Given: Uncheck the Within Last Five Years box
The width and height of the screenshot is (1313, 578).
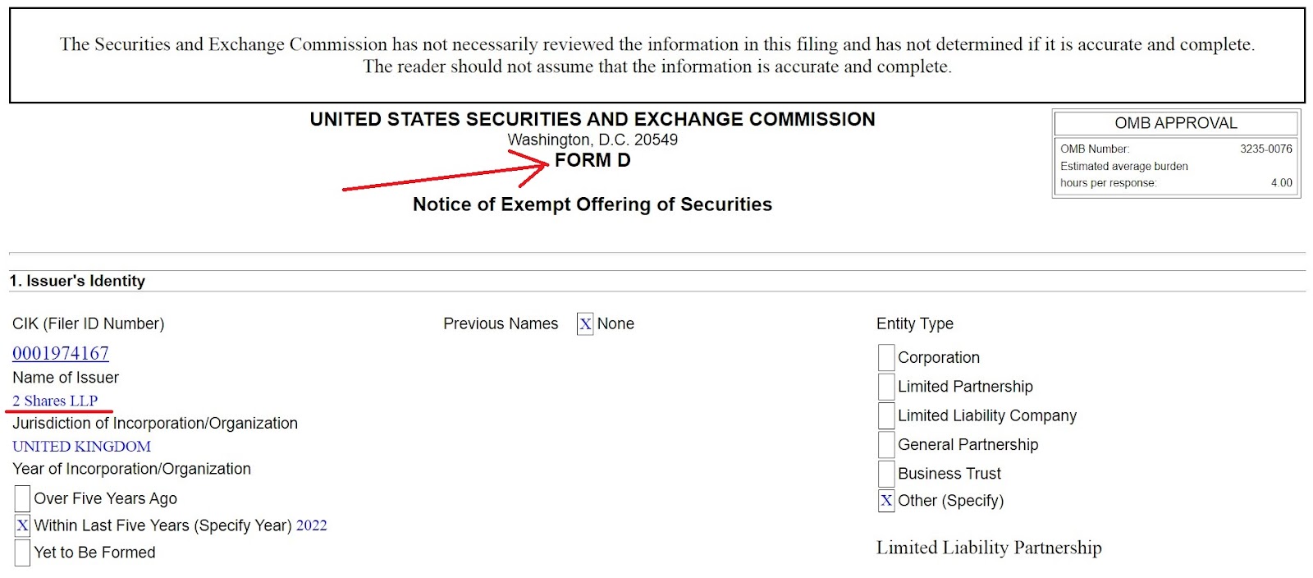Looking at the screenshot, I should pos(22,525).
